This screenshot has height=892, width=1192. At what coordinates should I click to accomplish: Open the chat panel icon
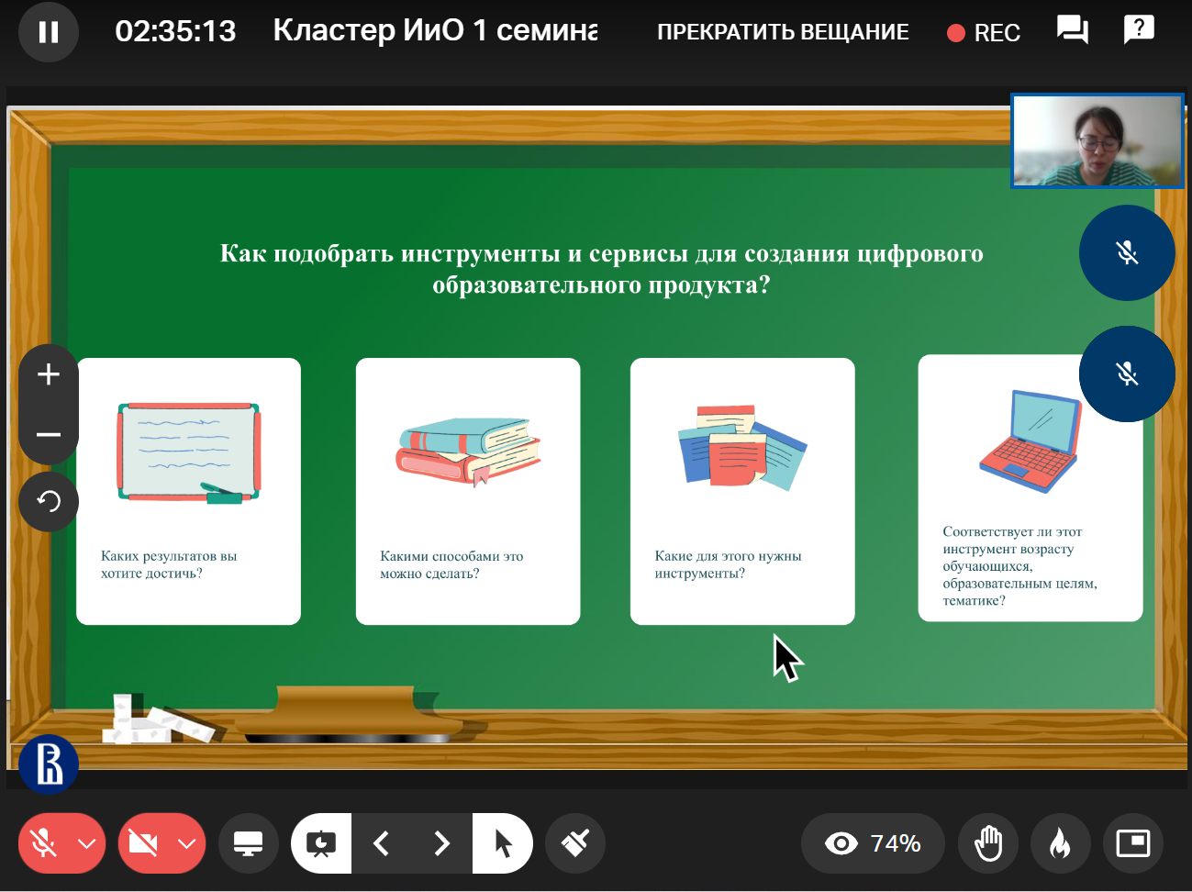[x=1072, y=30]
